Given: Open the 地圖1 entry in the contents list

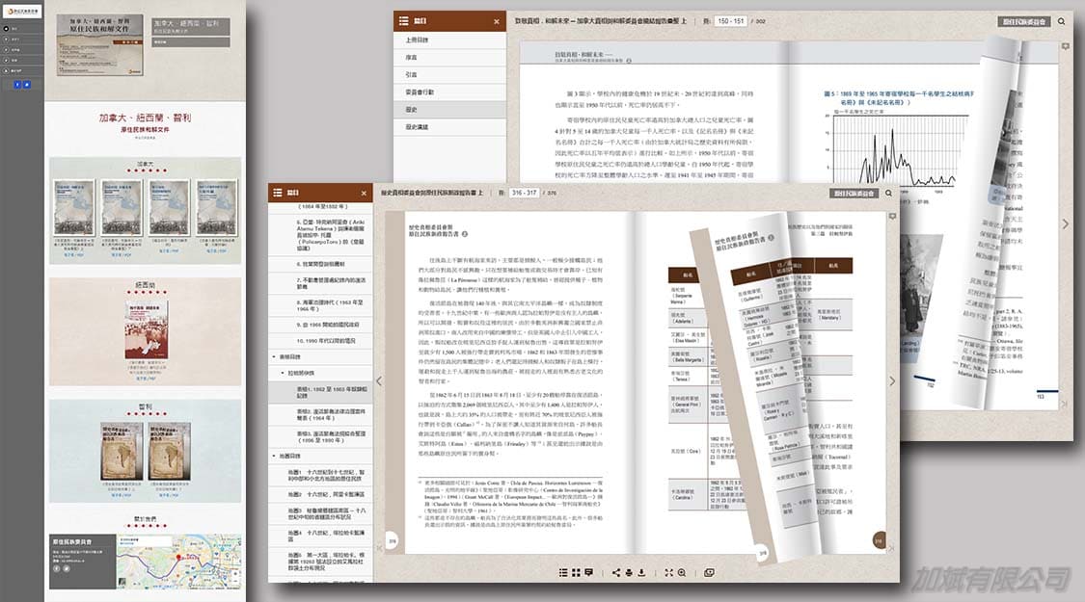Looking at the screenshot, I should tap(320, 476).
